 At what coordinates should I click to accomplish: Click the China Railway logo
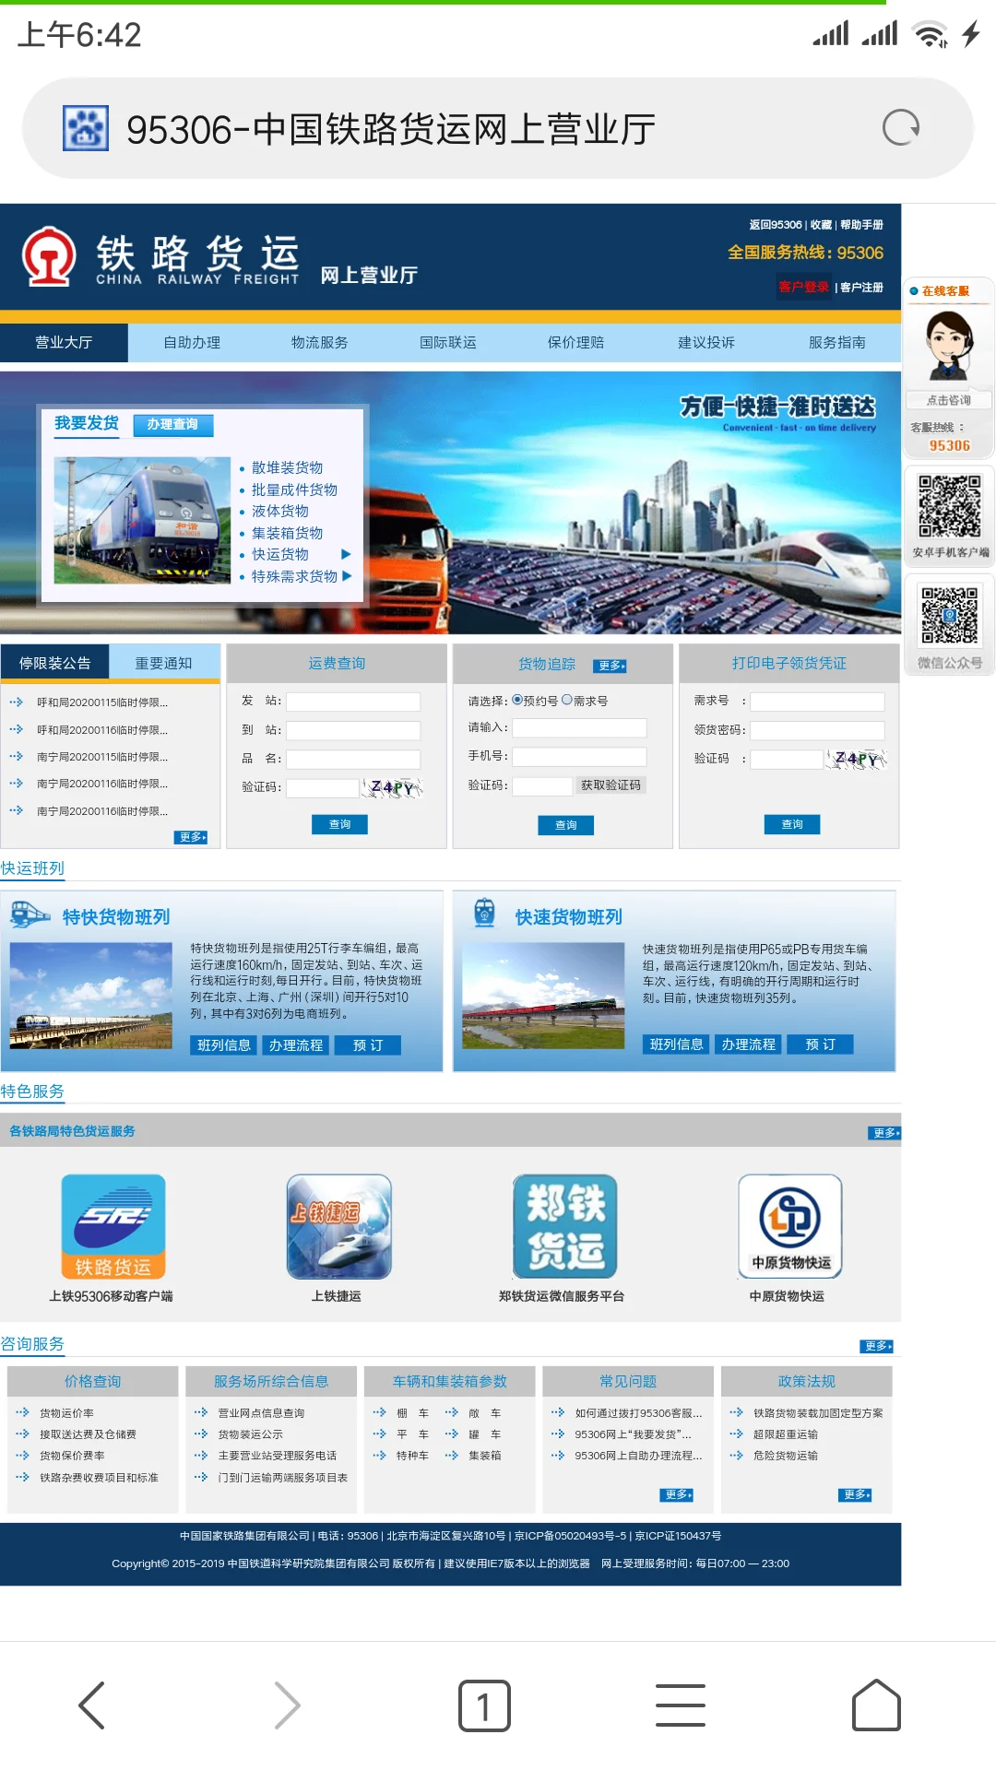pos(49,256)
